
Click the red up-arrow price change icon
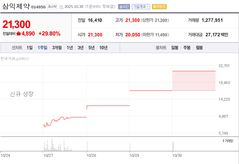point(18,33)
